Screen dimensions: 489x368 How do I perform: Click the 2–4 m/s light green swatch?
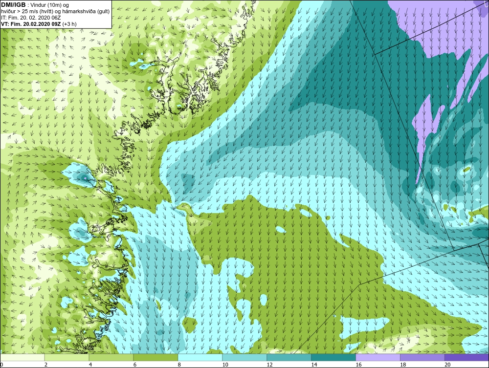pyautogui.click(x=67, y=357)
